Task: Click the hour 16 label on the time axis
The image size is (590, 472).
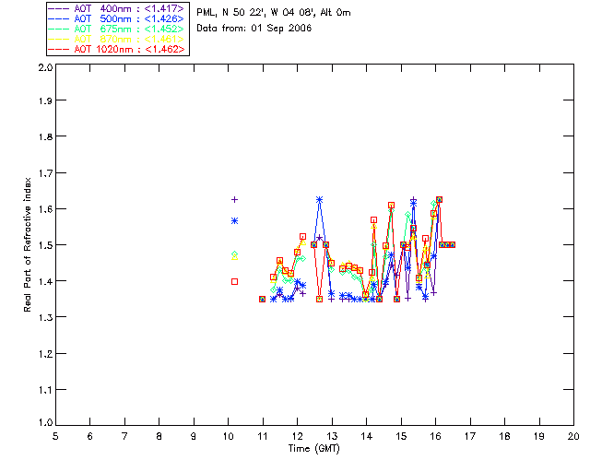Action: [436, 436]
